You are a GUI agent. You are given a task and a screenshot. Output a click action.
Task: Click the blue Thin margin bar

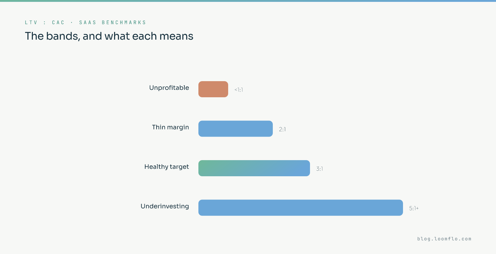click(236, 129)
